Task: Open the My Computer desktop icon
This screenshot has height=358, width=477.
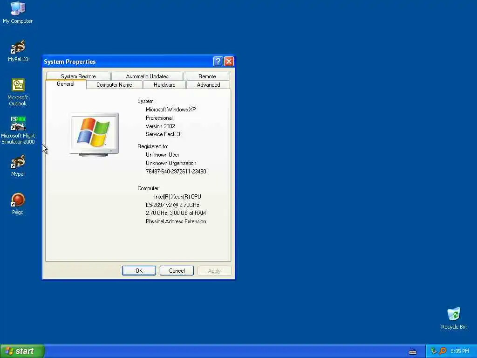Action: click(18, 12)
